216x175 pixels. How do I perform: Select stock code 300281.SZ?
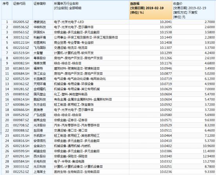tap(21, 89)
